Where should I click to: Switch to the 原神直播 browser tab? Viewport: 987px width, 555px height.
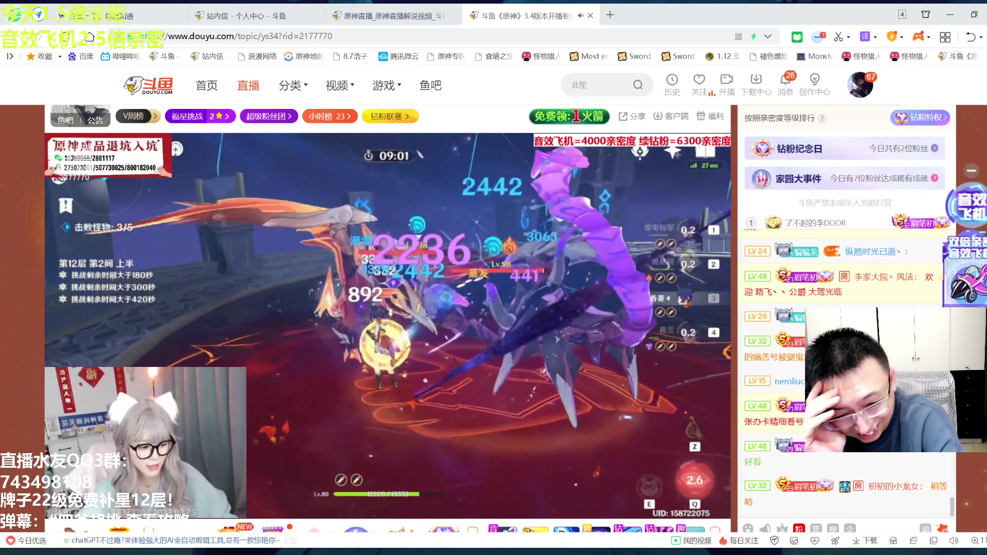(x=393, y=16)
